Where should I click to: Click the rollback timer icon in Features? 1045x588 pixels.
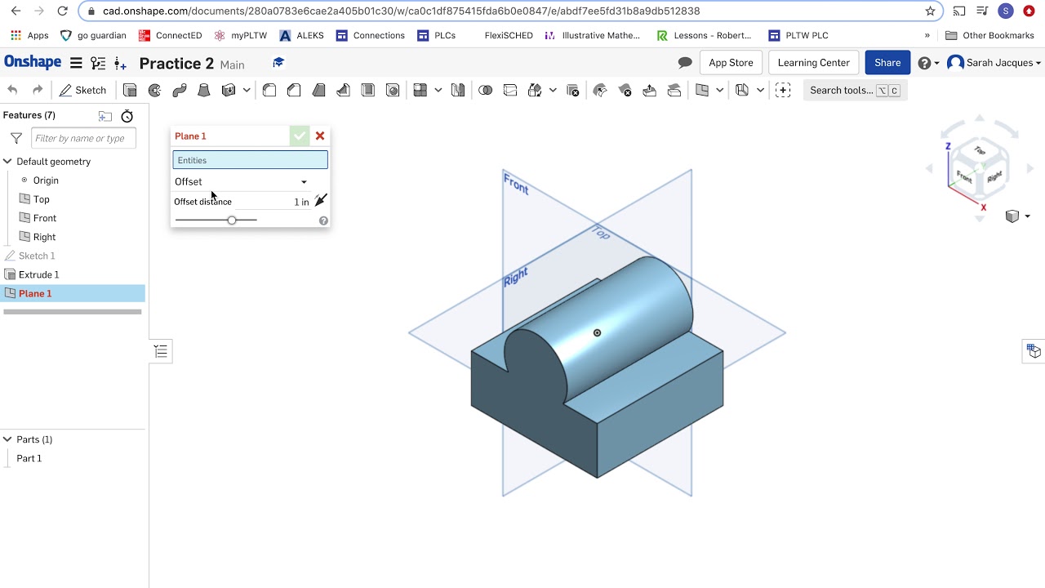(x=127, y=116)
